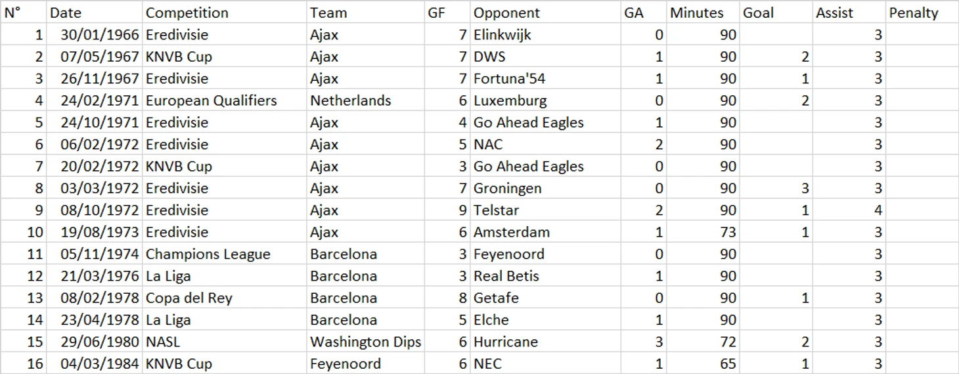Select the date 24/02/1971 cell

point(94,101)
